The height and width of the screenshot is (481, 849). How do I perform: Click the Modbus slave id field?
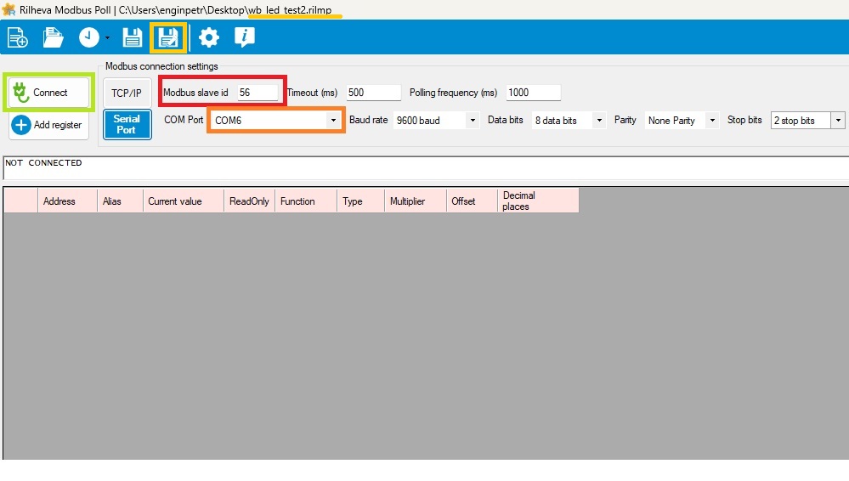(x=256, y=93)
